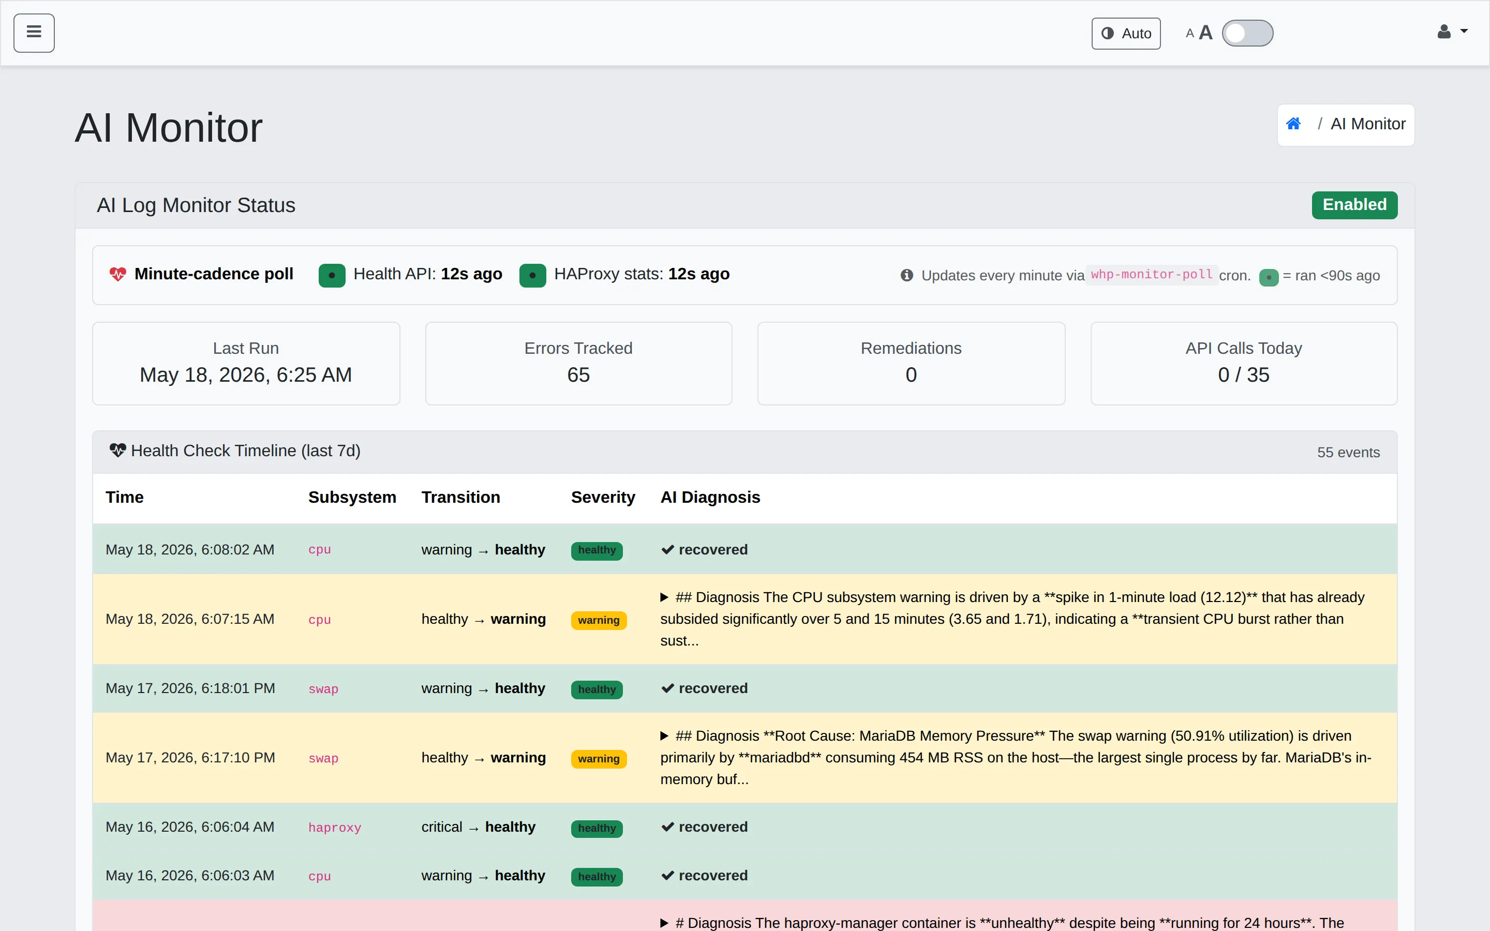
Task: Click the Transition column header
Action: pyautogui.click(x=460, y=498)
